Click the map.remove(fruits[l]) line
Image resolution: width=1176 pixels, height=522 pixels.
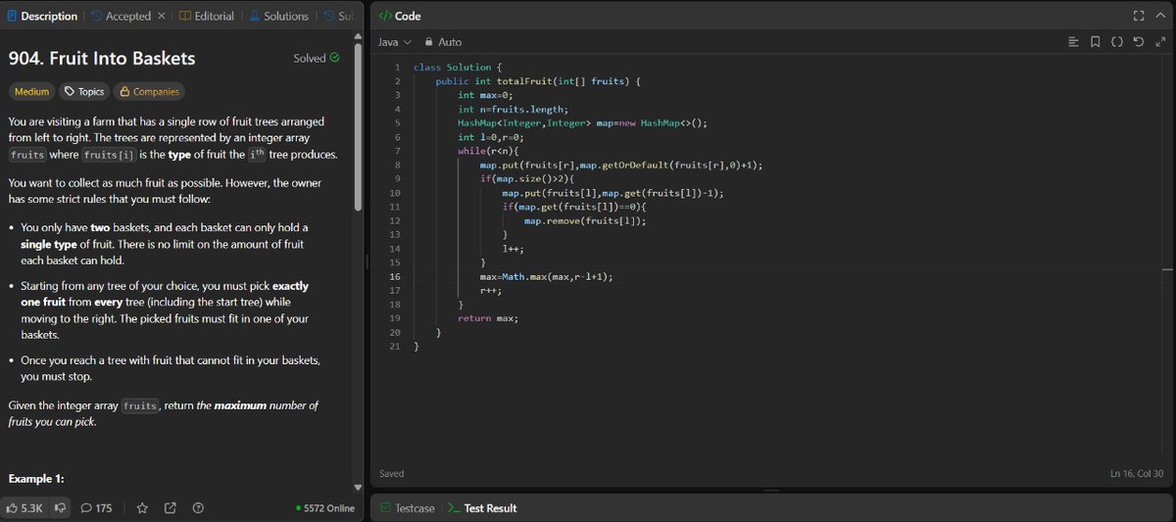click(x=585, y=221)
